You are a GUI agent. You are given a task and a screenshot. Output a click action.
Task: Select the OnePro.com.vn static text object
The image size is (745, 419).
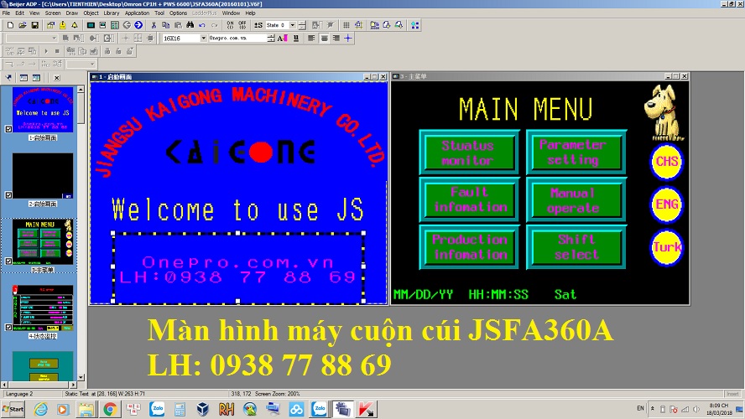click(238, 268)
